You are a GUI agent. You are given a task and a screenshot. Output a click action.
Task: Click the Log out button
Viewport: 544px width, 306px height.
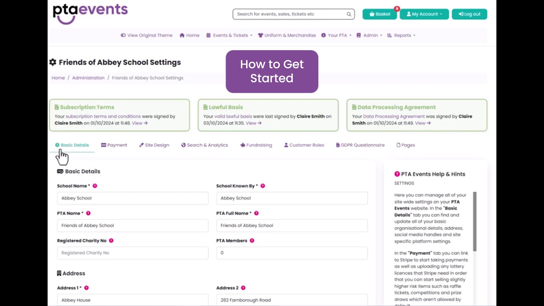pyautogui.click(x=469, y=14)
